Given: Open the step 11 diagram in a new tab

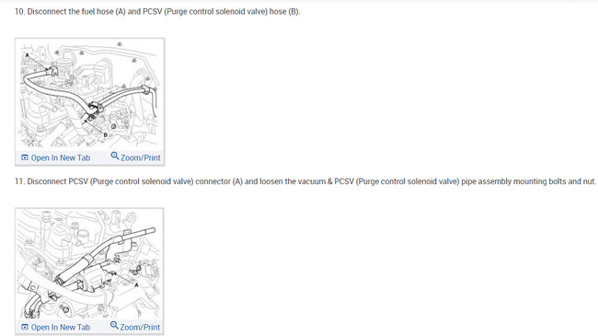Looking at the screenshot, I should 56,327.
